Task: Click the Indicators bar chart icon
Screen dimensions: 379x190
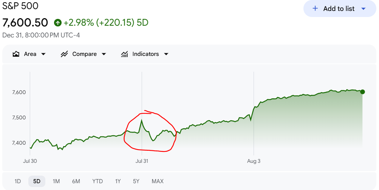Action: point(124,54)
